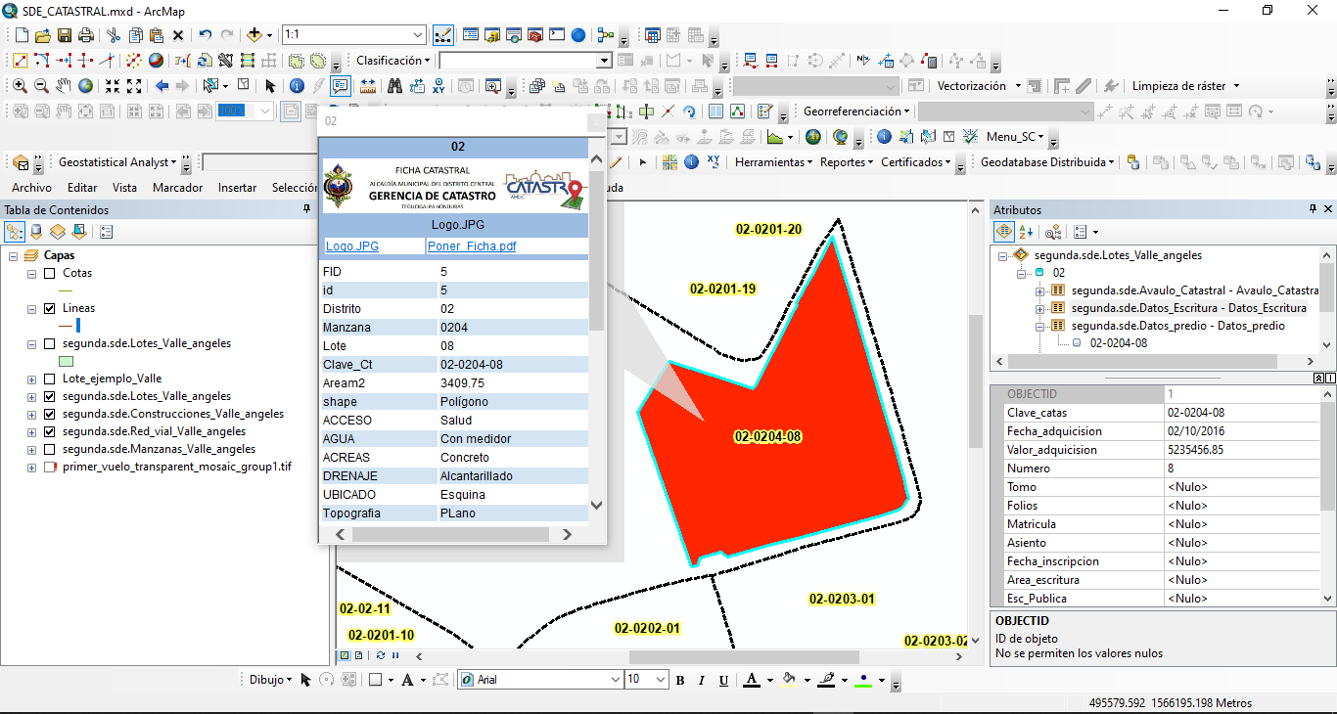Open the Insertar menu
Screen dimensions: 1337x714
237,188
